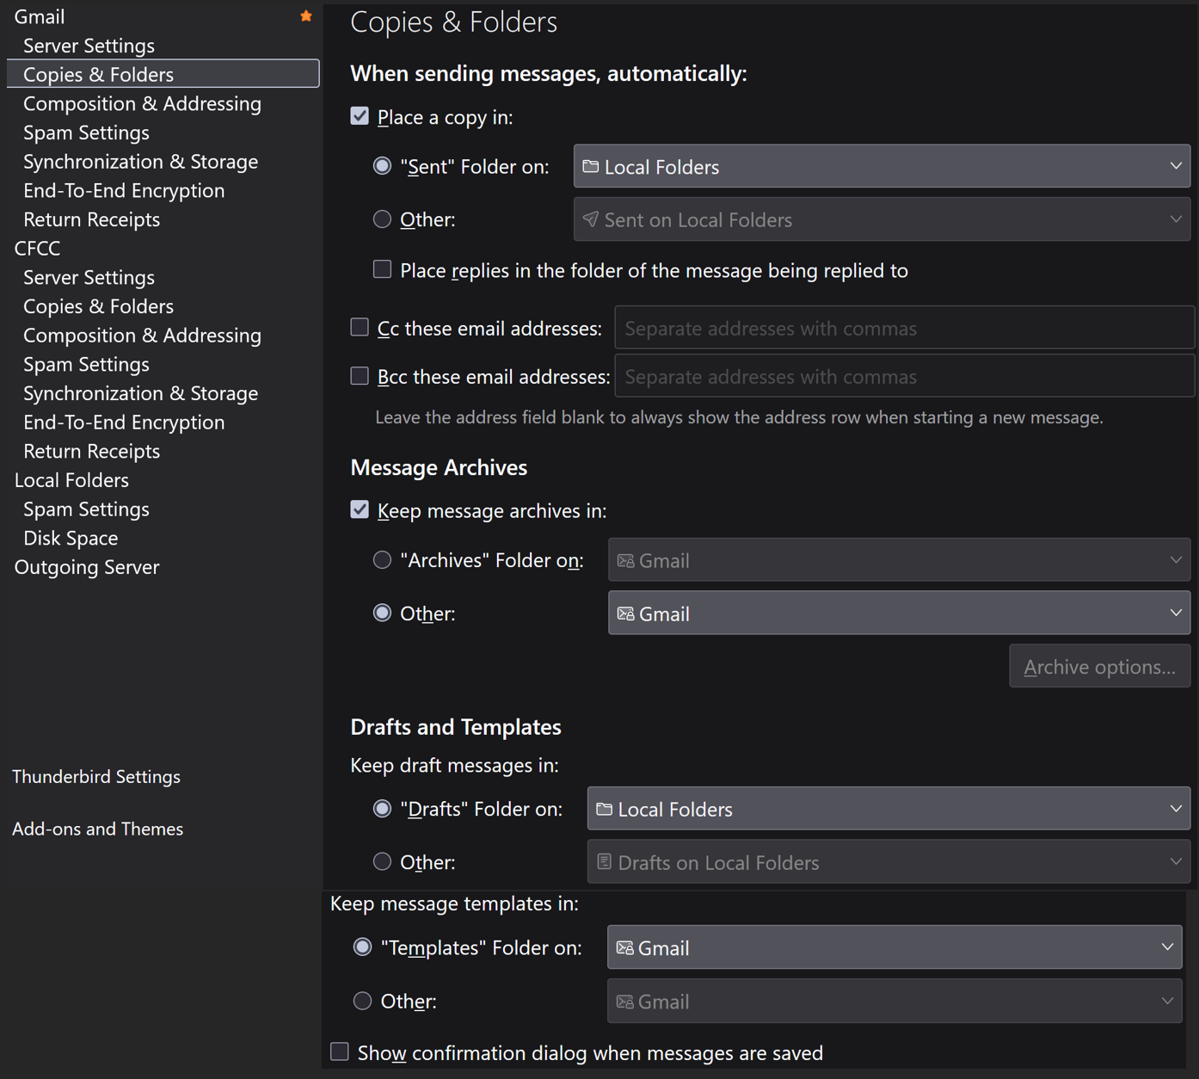Open the Sent Folder 'Local Folders' dropdown
This screenshot has width=1199, height=1079.
click(882, 166)
